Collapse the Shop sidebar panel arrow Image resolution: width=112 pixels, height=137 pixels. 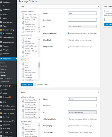99,7
